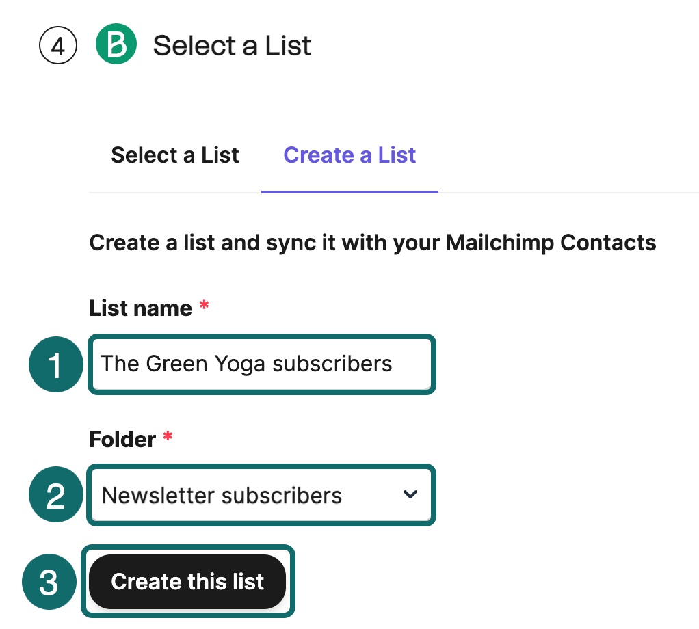Screen dimensions: 699x629
Task: Click the Create a list sync heading
Action: [372, 243]
